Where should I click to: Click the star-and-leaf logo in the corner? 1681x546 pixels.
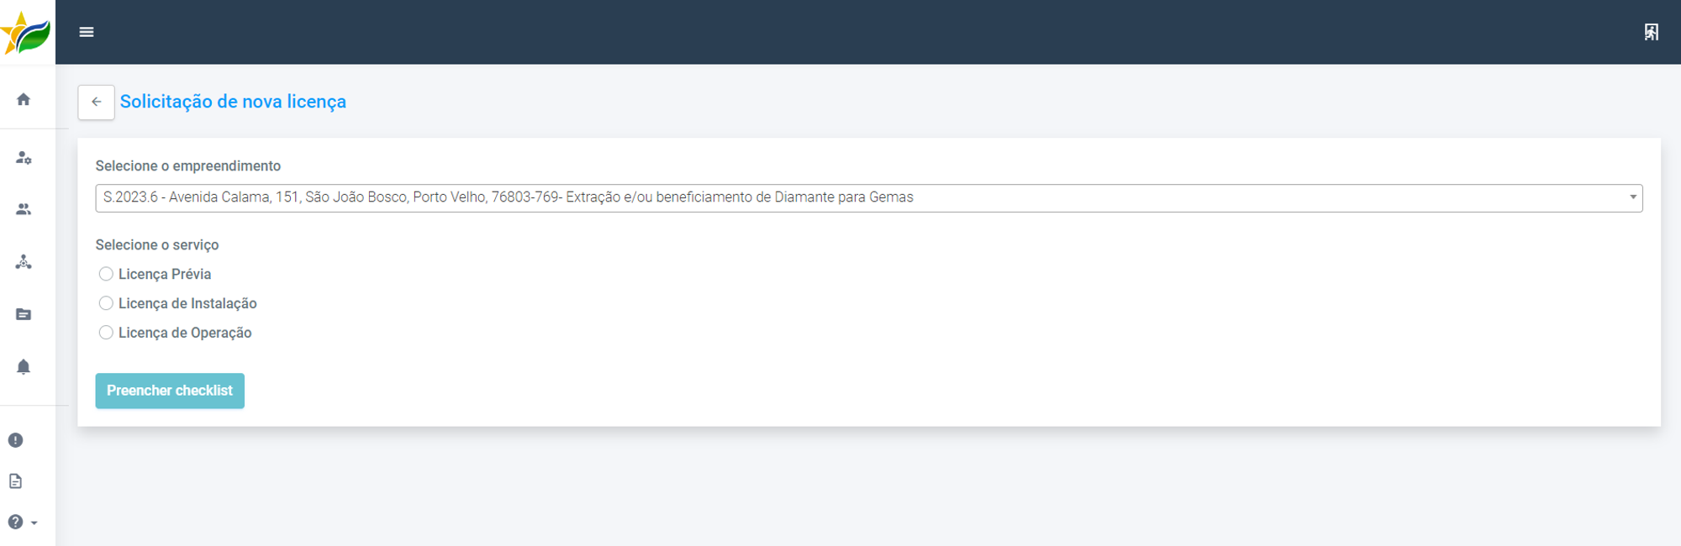[x=26, y=33]
